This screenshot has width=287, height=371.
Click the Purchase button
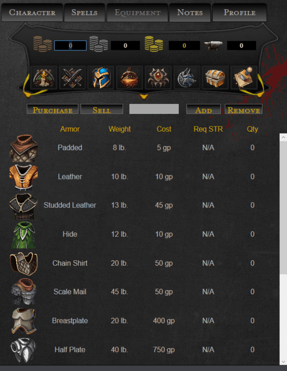pyautogui.click(x=52, y=109)
